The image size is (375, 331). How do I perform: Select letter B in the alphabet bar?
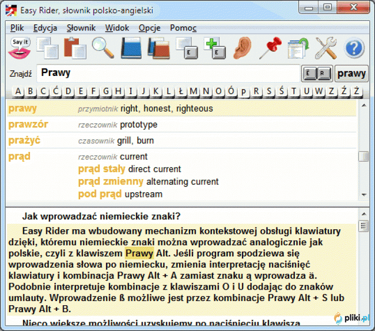[30, 91]
